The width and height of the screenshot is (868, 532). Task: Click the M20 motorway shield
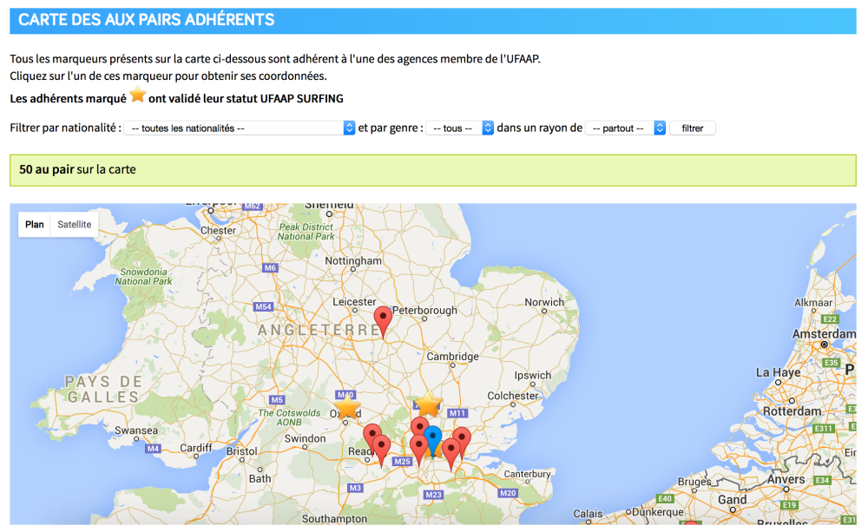click(508, 493)
